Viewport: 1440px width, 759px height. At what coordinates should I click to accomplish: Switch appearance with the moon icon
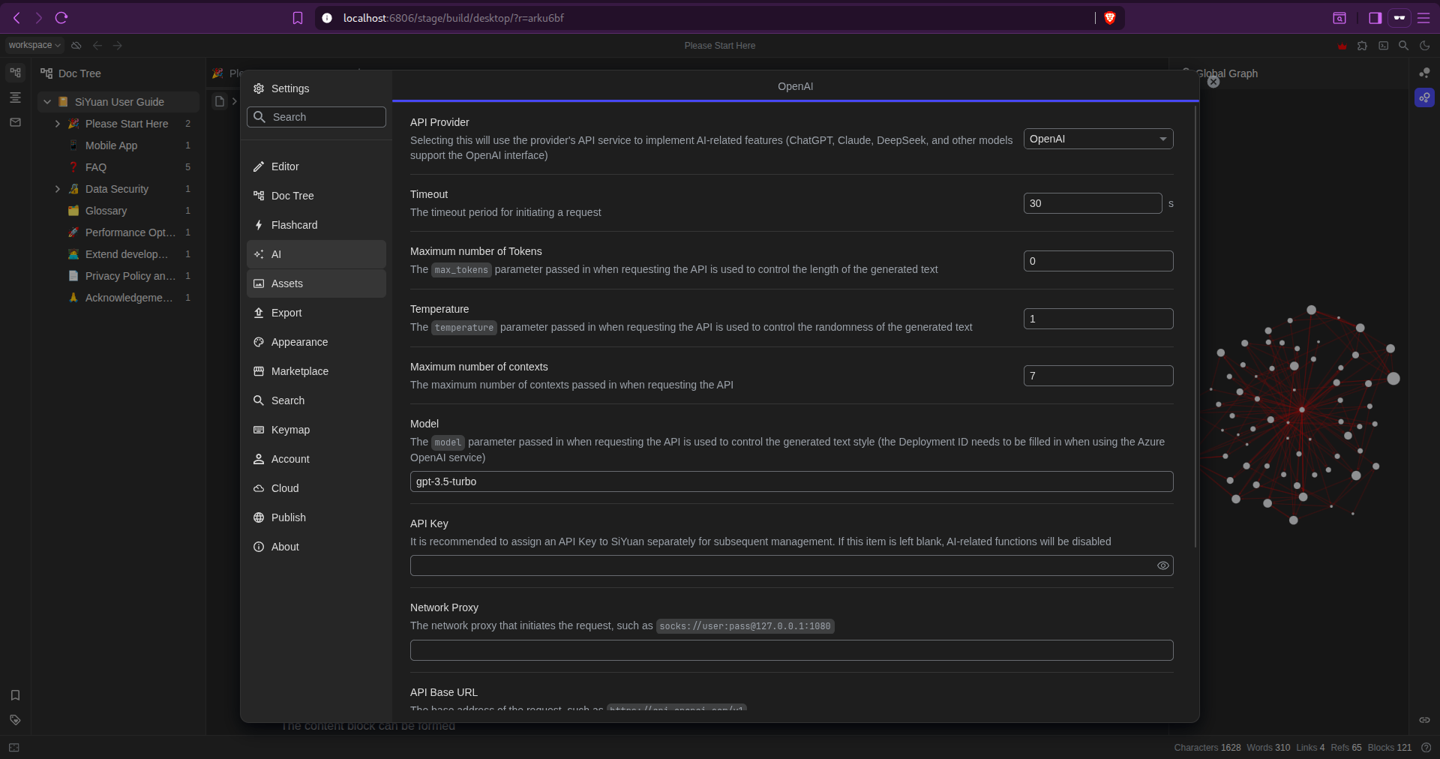[x=1425, y=46]
